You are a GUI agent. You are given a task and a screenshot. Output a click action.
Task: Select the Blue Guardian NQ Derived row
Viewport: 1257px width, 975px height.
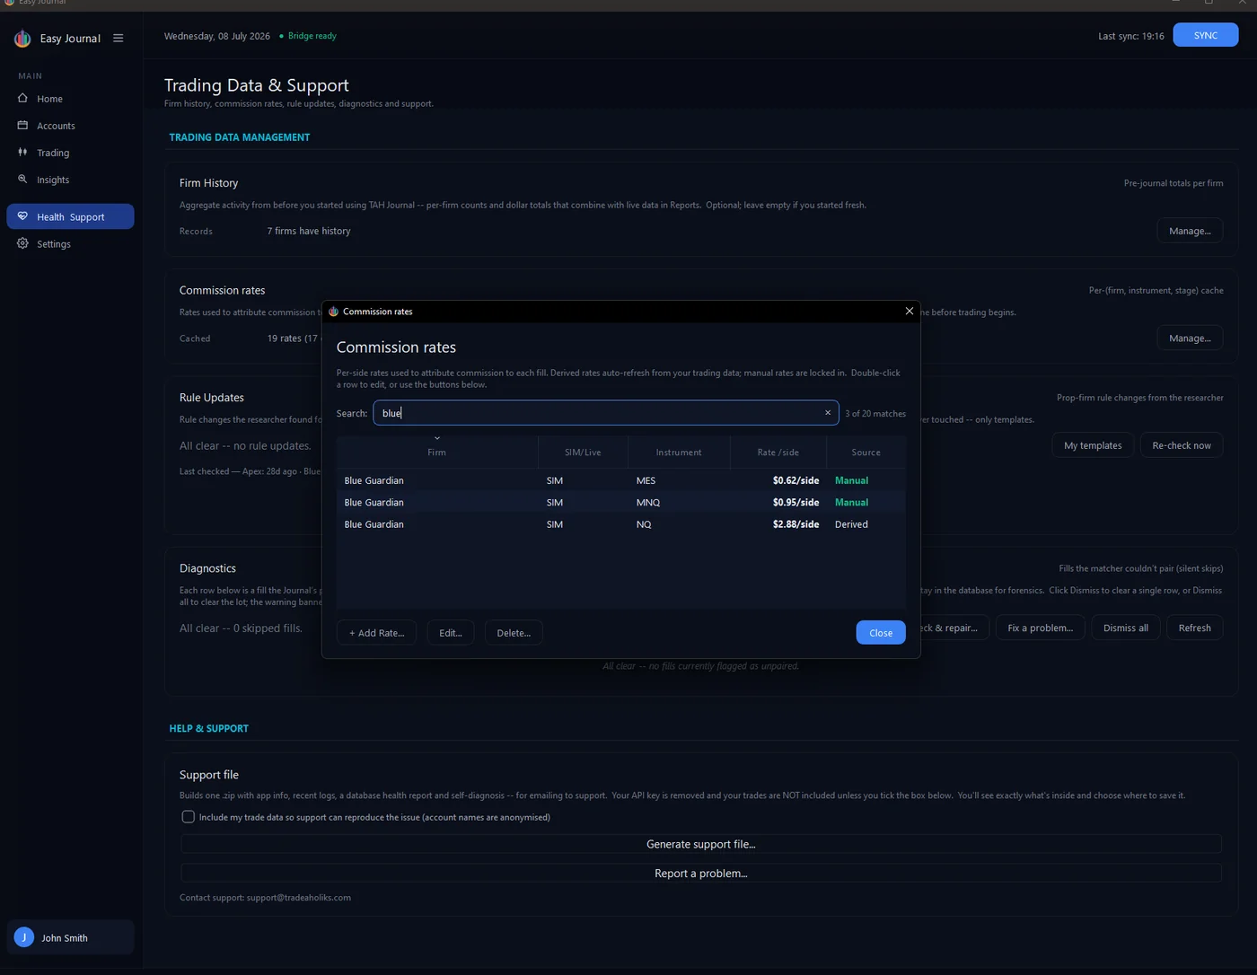click(620, 524)
